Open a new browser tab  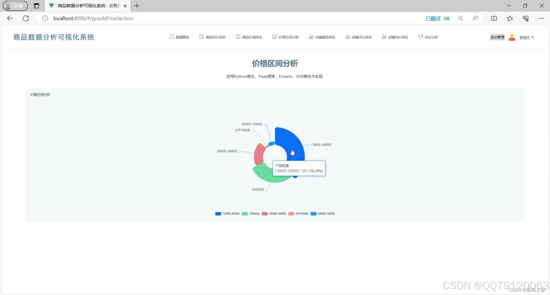137,6
